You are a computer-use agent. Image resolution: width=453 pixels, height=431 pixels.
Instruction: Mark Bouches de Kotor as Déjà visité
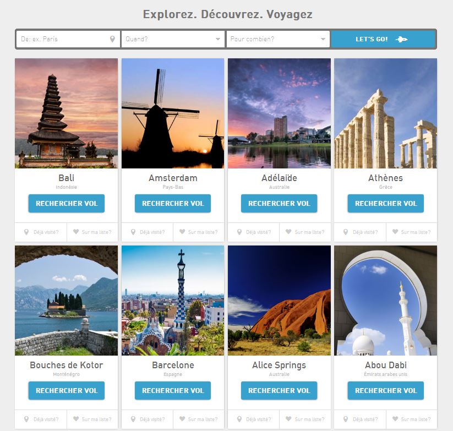[x=41, y=419]
